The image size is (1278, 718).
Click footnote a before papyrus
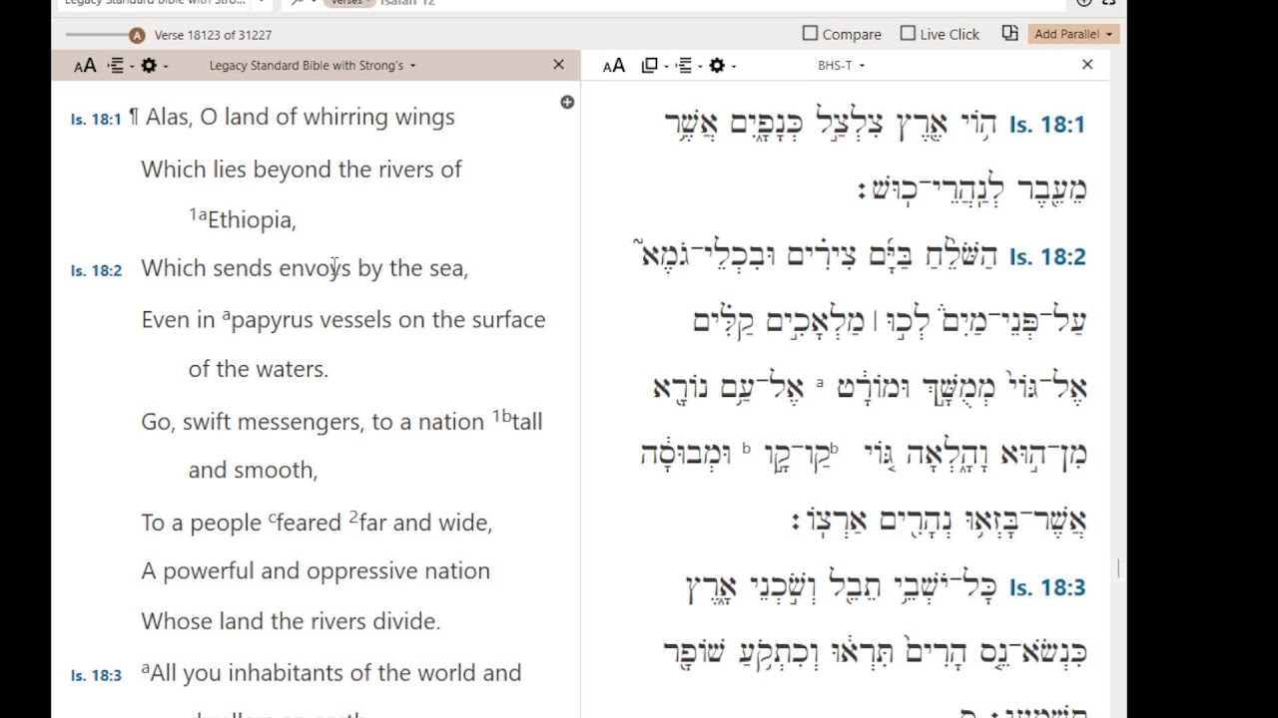click(226, 315)
